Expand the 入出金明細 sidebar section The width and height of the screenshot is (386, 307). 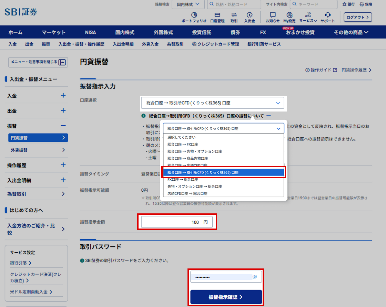click(x=63, y=180)
